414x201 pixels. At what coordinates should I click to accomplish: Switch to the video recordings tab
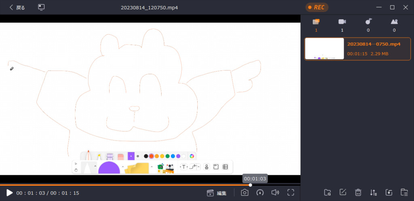[x=342, y=25]
